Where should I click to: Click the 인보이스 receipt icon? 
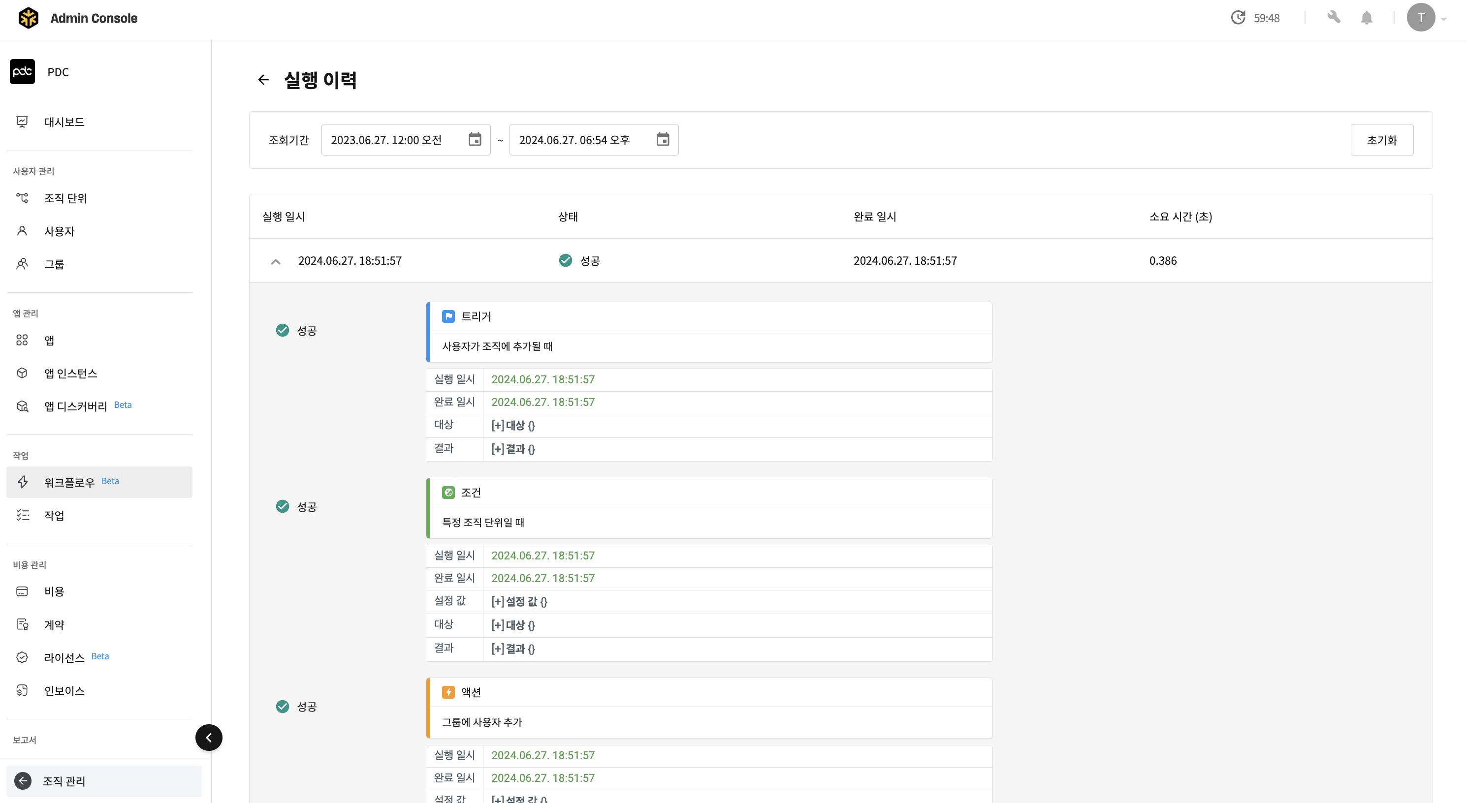[x=22, y=690]
